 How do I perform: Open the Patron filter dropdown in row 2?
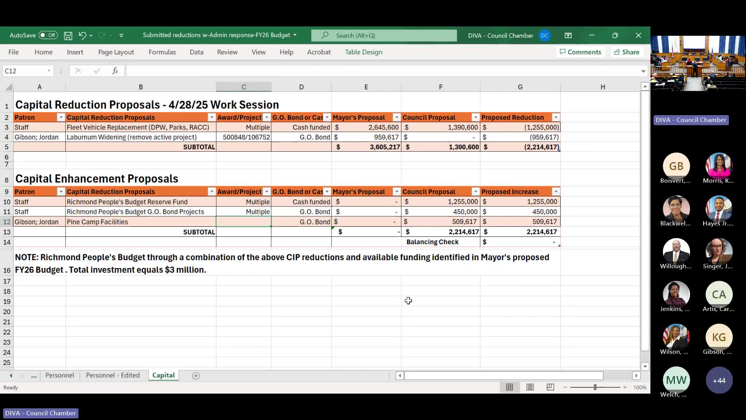click(x=61, y=117)
